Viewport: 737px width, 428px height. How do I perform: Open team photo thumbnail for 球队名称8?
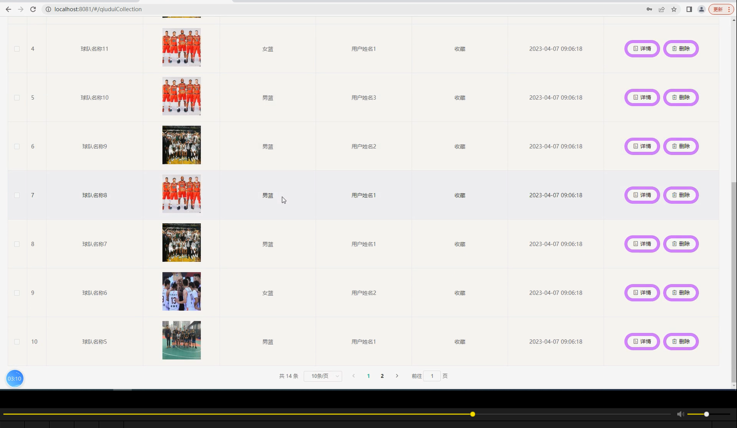[x=181, y=194]
